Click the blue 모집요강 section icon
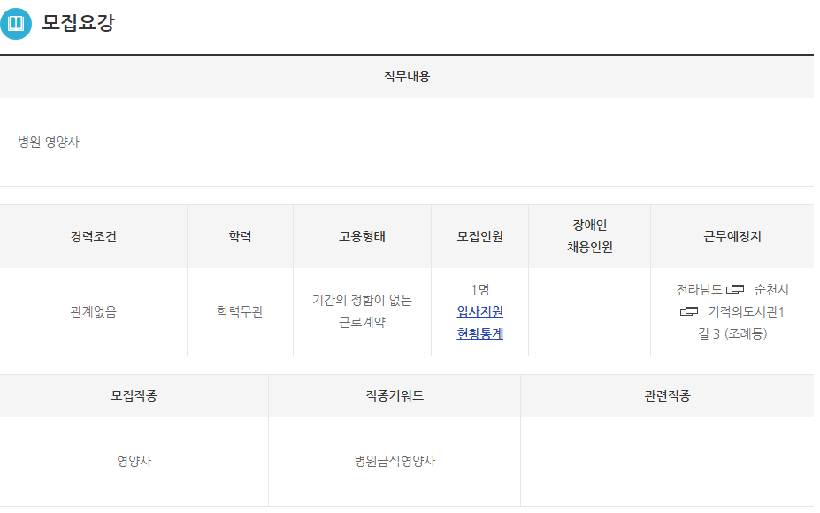Screen dimensions: 820x513 (x=16, y=24)
